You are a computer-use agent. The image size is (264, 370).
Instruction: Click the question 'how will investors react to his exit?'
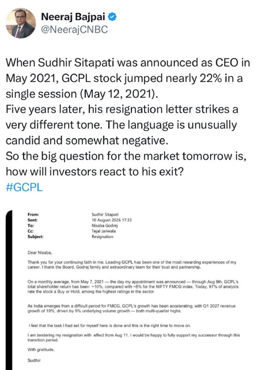pyautogui.click(x=94, y=172)
